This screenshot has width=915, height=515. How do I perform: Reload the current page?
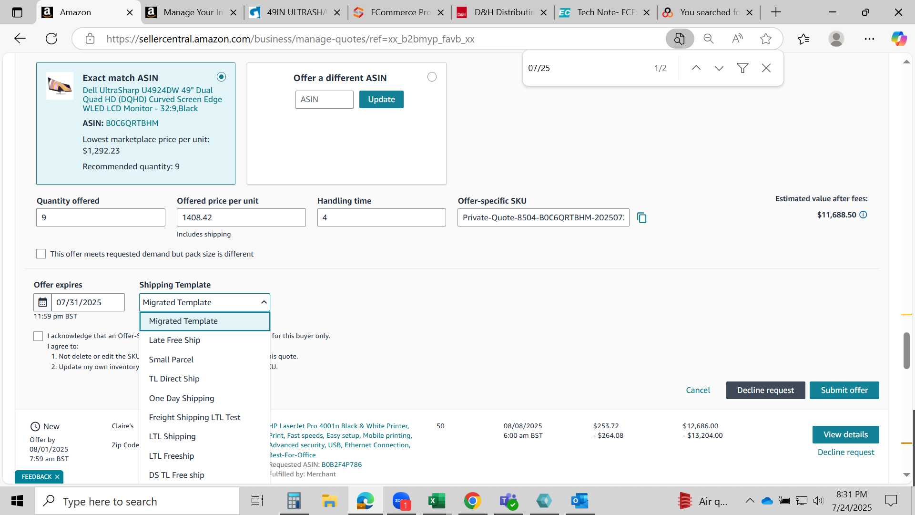coord(51,39)
